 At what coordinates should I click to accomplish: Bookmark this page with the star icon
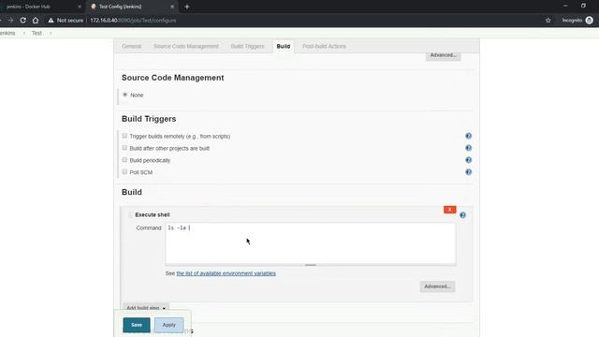[548, 21]
